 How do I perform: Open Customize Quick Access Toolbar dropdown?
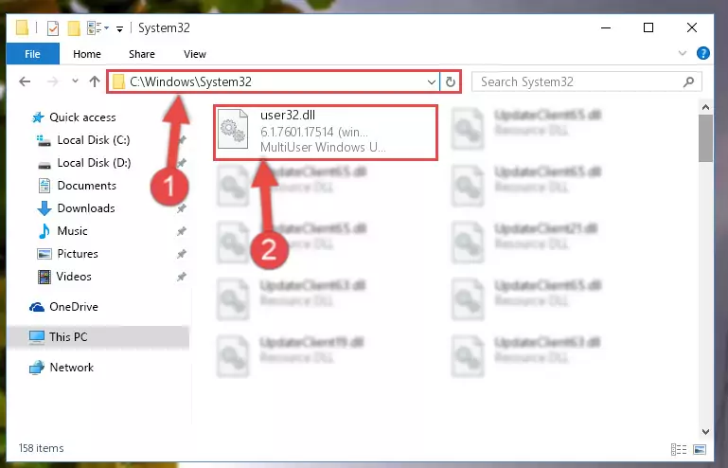(x=119, y=28)
